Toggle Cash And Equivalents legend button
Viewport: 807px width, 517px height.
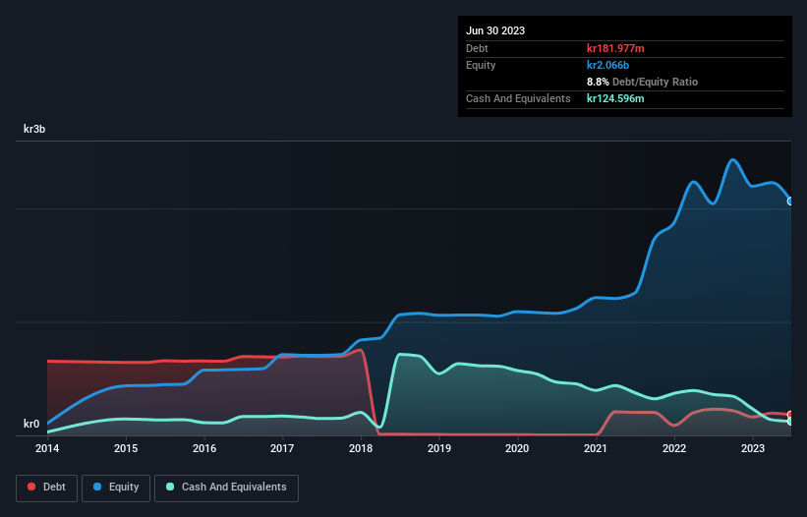(x=226, y=488)
